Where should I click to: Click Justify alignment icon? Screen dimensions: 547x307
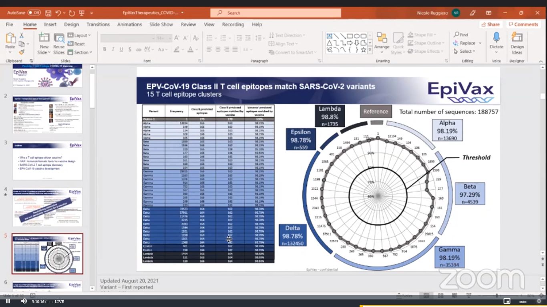(x=235, y=50)
